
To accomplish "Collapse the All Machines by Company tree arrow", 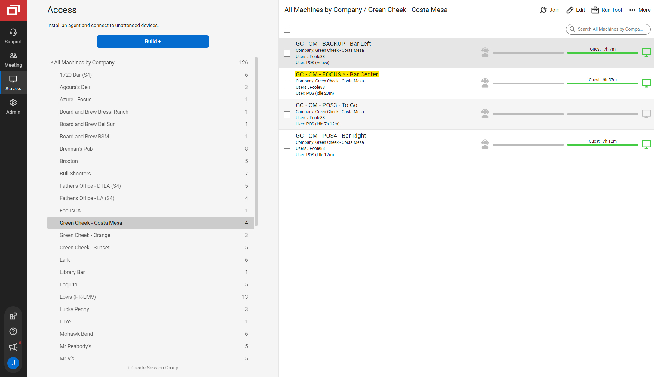I will [51, 63].
